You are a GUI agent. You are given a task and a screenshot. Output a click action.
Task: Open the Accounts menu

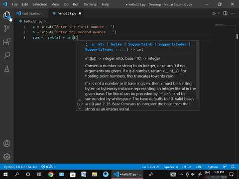(6, 143)
